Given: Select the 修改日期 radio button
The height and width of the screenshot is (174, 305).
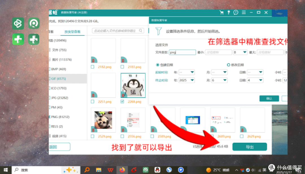Looking at the screenshot, I should (x=228, y=65).
